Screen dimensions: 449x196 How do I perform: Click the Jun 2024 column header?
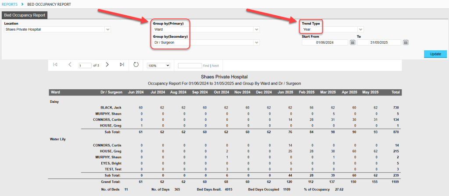point(135,92)
